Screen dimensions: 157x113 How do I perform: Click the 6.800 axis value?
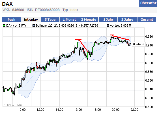click(149, 107)
